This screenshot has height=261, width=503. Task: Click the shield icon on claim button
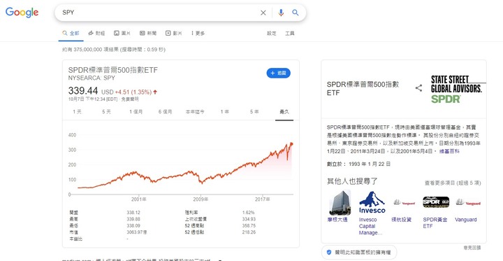click(x=329, y=253)
